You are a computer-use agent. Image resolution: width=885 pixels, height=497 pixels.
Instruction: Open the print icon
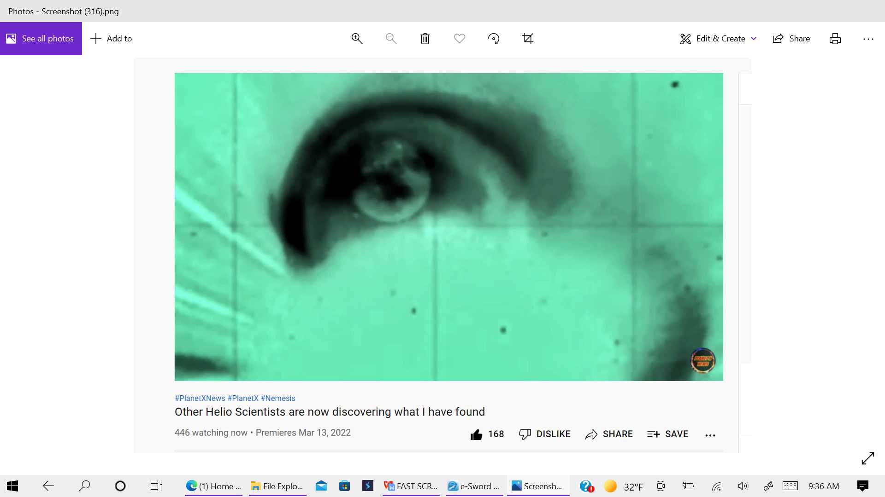click(x=835, y=39)
